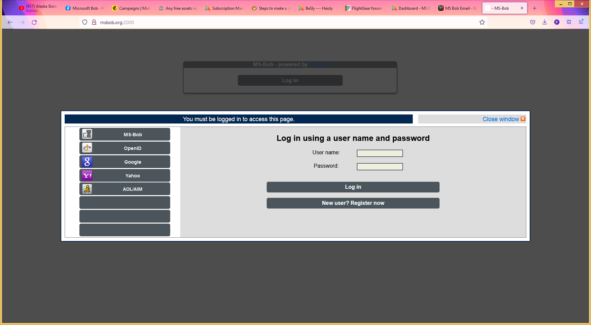This screenshot has width=591, height=325.
Task: Click the MS-Bob login provider icon
Action: pyautogui.click(x=87, y=134)
